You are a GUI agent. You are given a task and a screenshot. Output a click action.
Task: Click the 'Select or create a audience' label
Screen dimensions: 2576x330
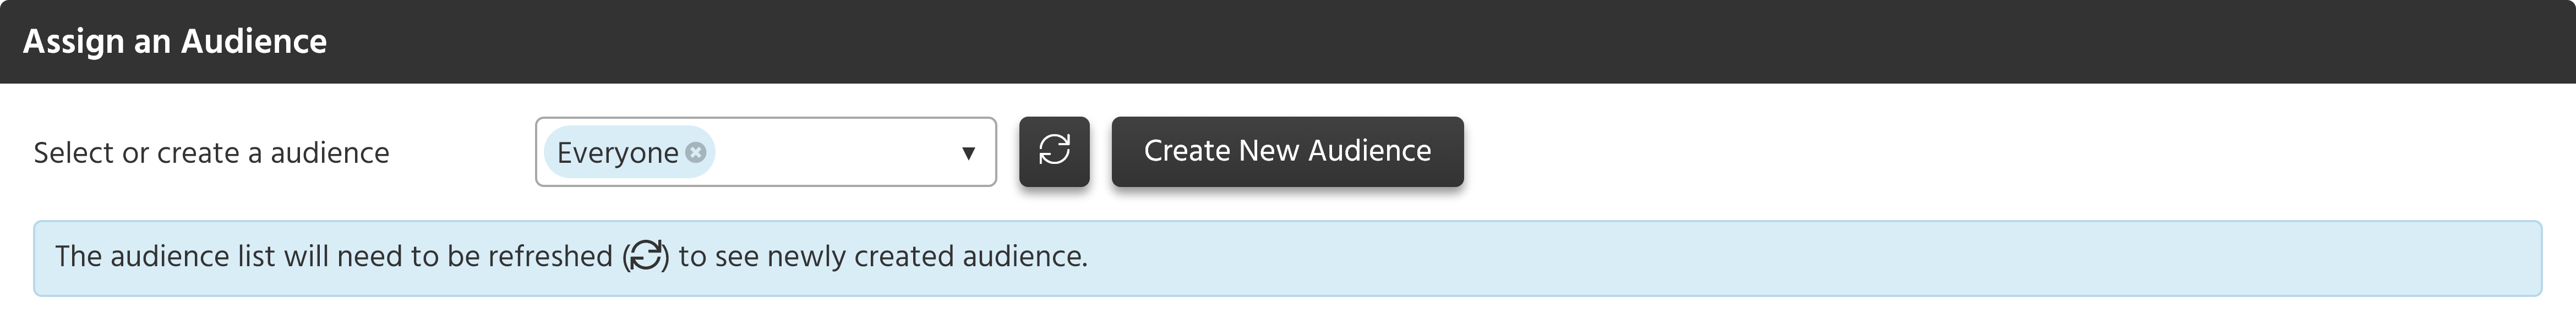click(x=211, y=153)
